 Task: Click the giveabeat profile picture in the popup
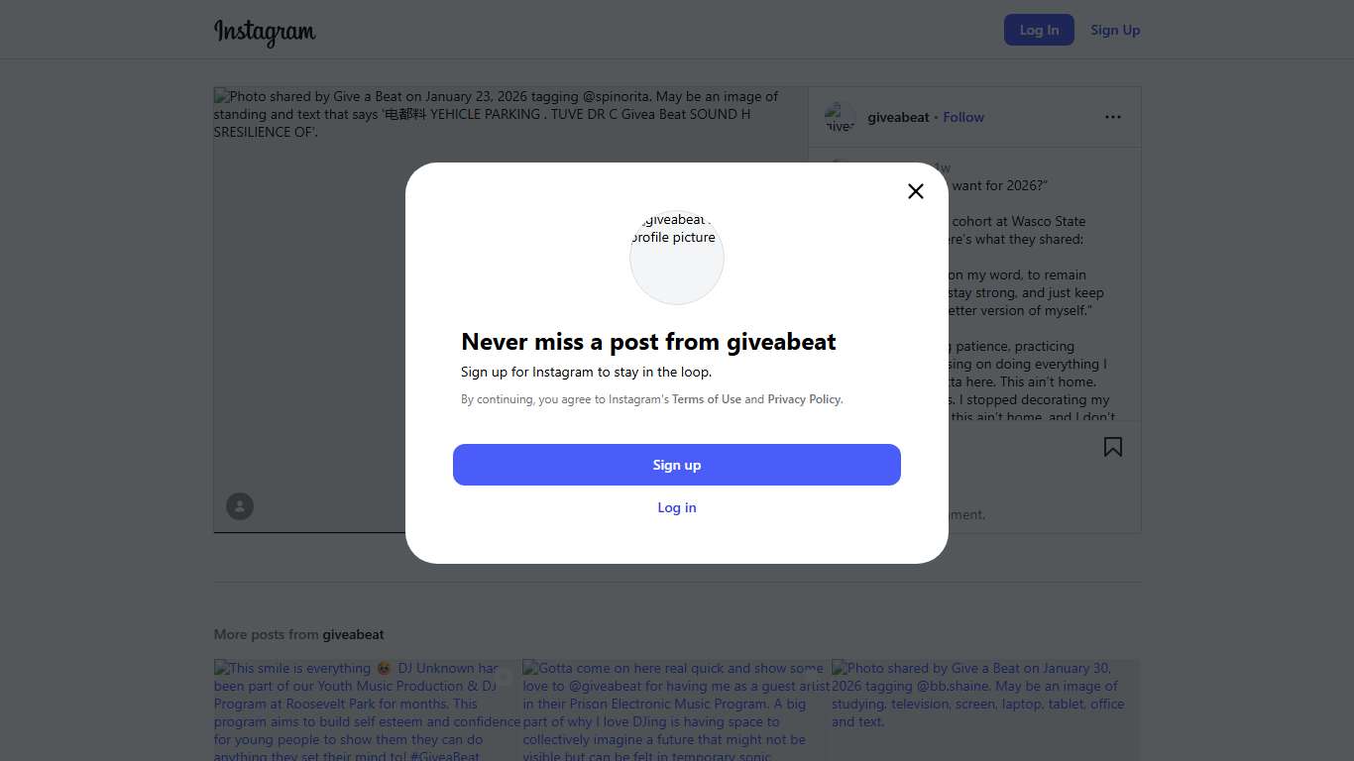(x=676, y=258)
